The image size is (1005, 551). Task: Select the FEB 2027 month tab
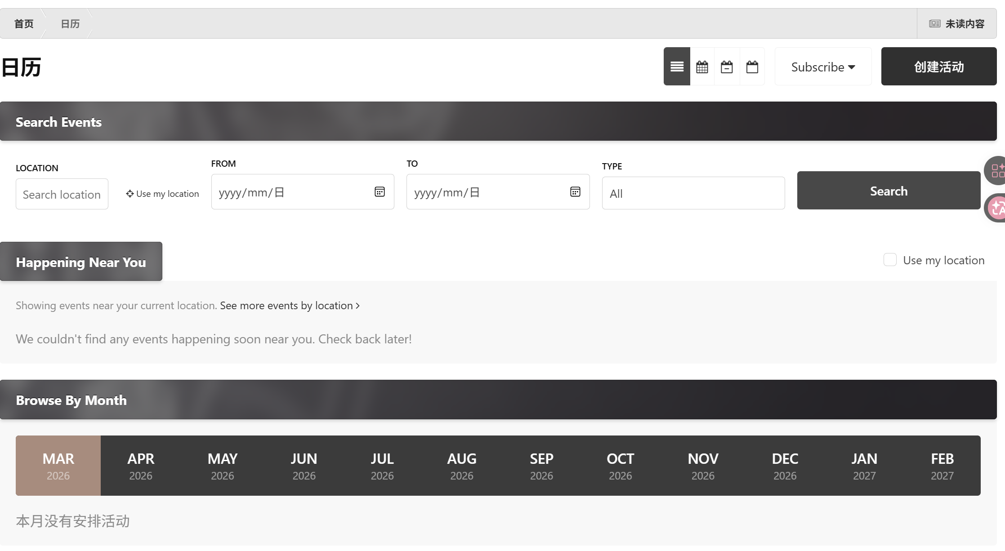(x=942, y=466)
